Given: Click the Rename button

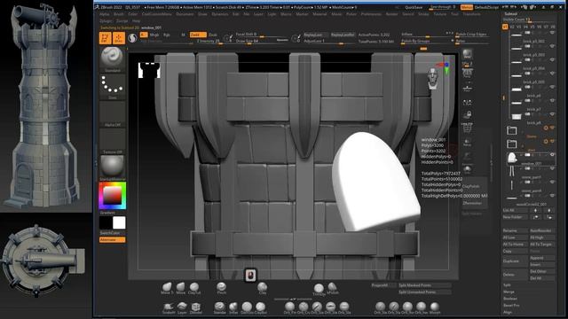Looking at the screenshot, I should tap(515, 230).
